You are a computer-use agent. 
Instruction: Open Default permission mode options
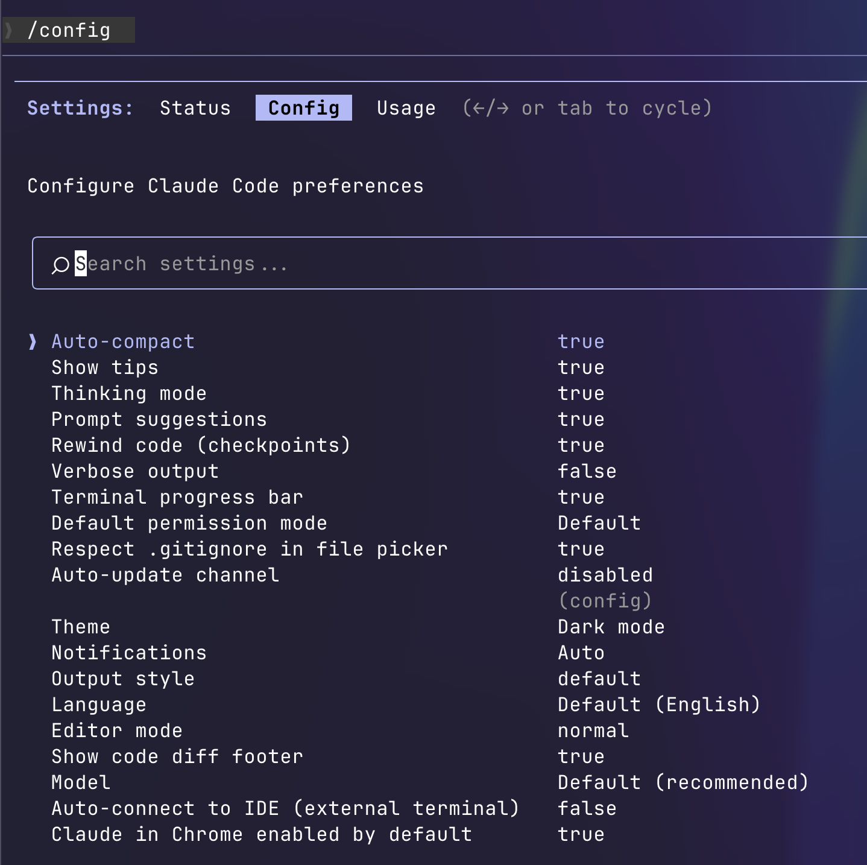pos(189,524)
